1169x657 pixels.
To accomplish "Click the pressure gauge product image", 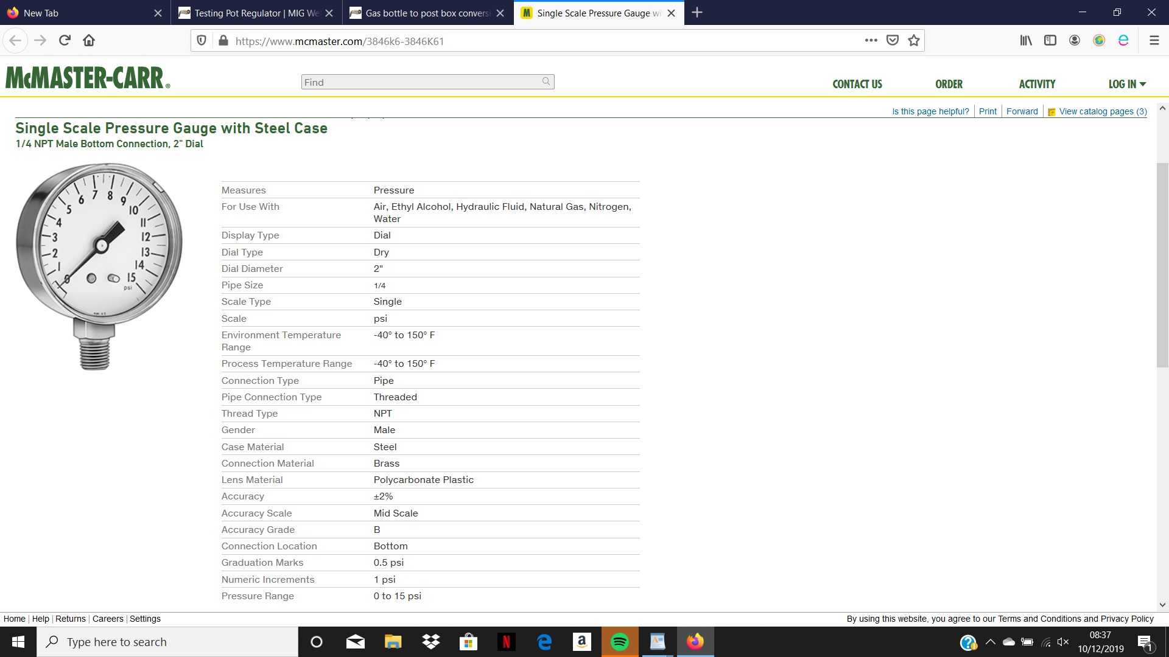I will click(99, 266).
